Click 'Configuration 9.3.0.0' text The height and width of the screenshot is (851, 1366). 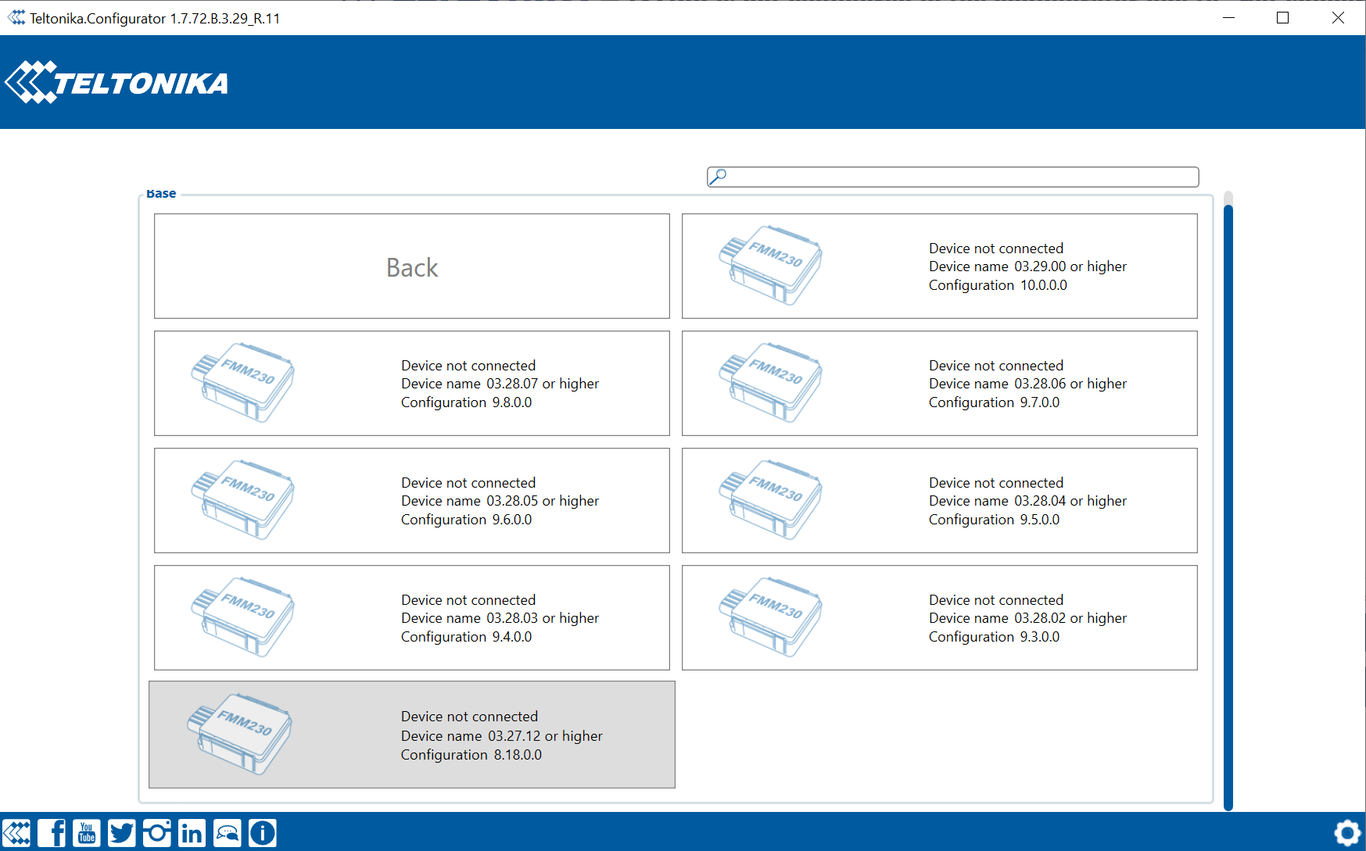(x=995, y=637)
